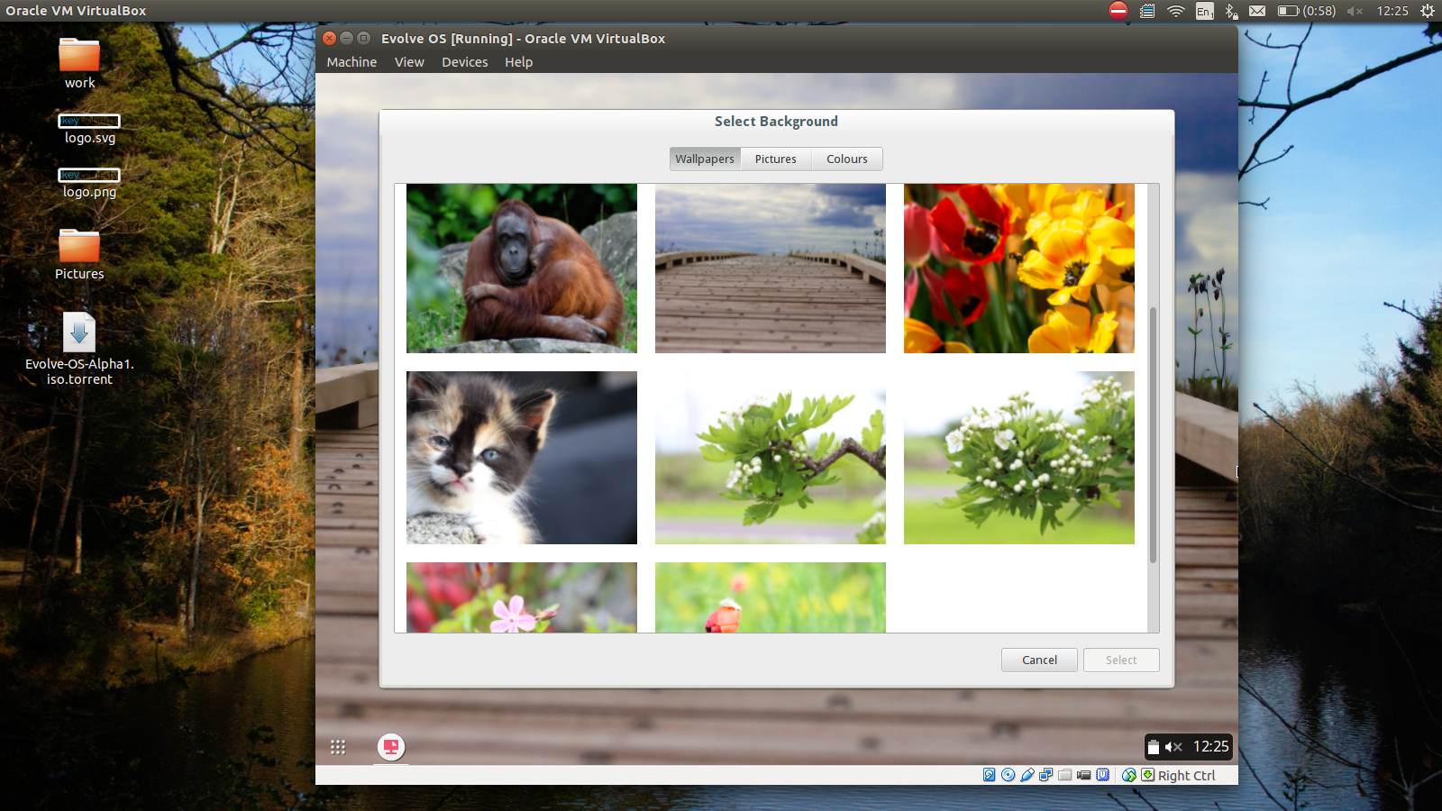1442x811 pixels.
Task: Choose the calico kitten wallpaper thumbnail
Action: click(x=522, y=458)
